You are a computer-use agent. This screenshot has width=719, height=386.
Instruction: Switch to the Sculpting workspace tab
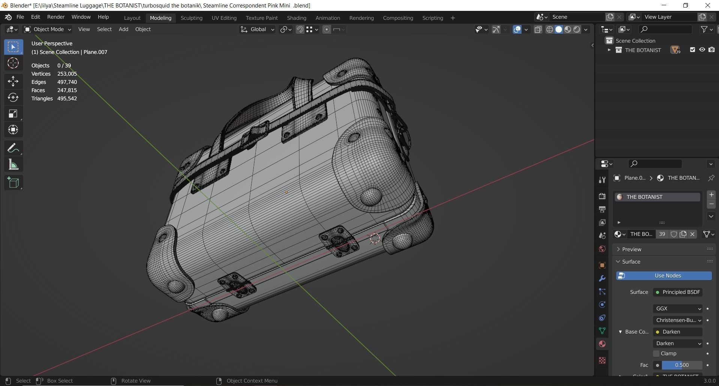click(x=191, y=18)
